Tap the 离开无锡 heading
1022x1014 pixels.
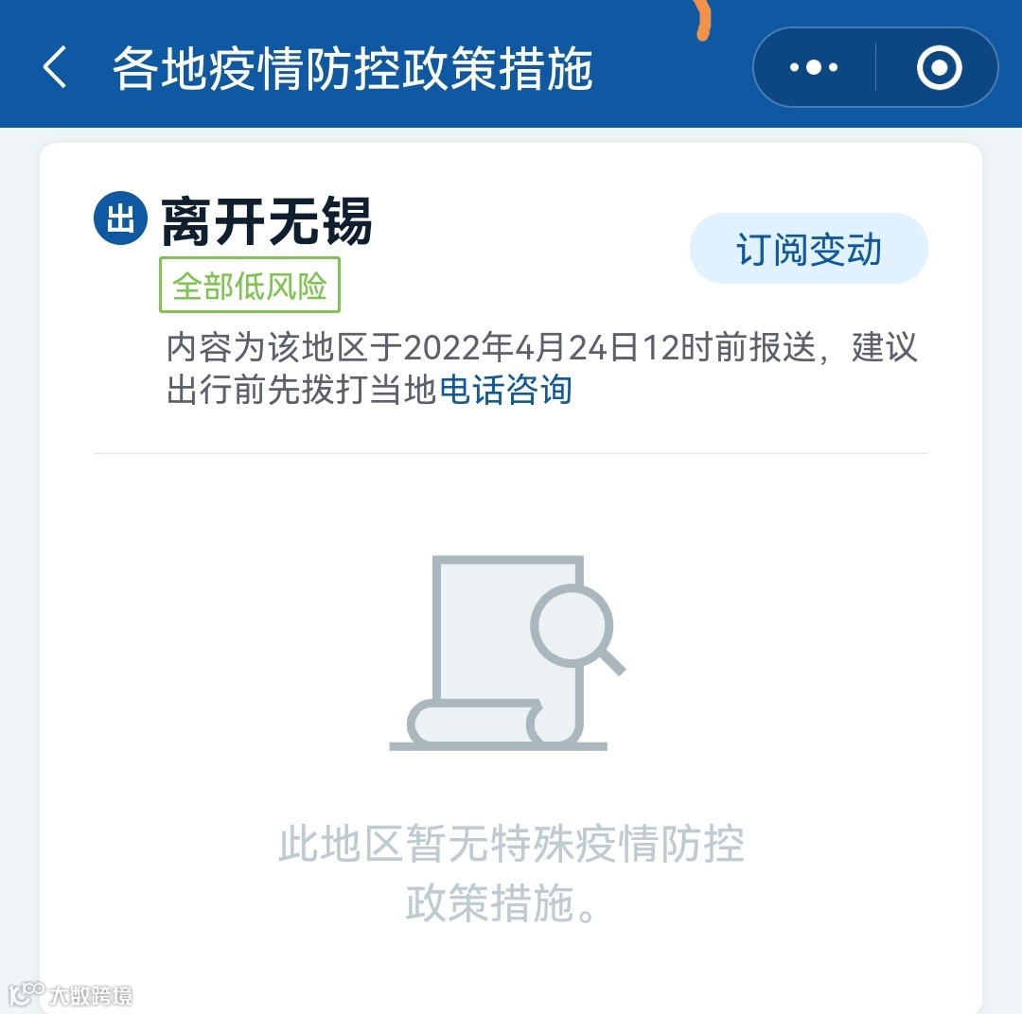267,221
